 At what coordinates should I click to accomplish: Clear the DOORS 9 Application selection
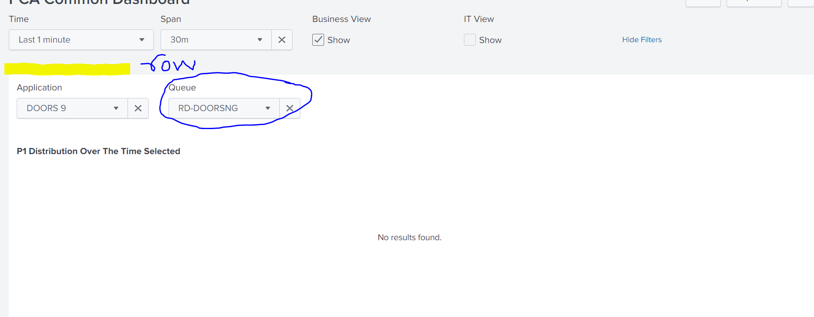(138, 108)
